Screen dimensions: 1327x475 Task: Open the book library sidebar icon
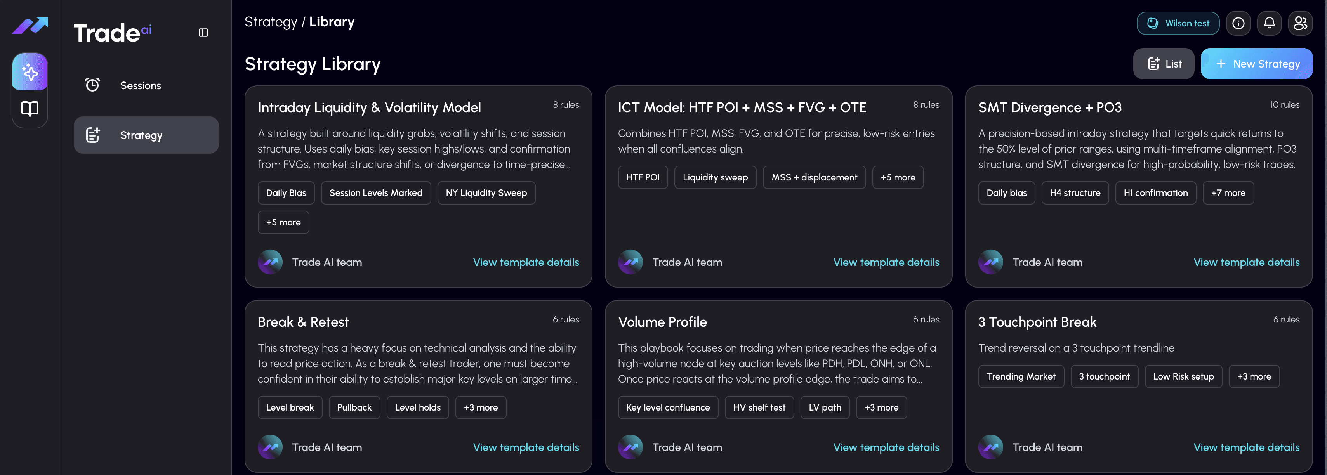30,108
